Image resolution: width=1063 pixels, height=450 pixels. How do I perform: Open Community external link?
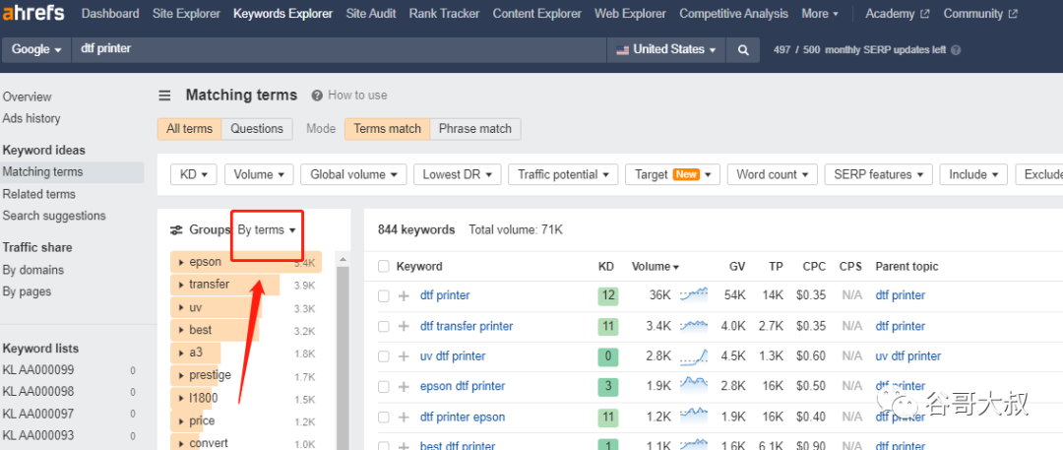click(980, 14)
